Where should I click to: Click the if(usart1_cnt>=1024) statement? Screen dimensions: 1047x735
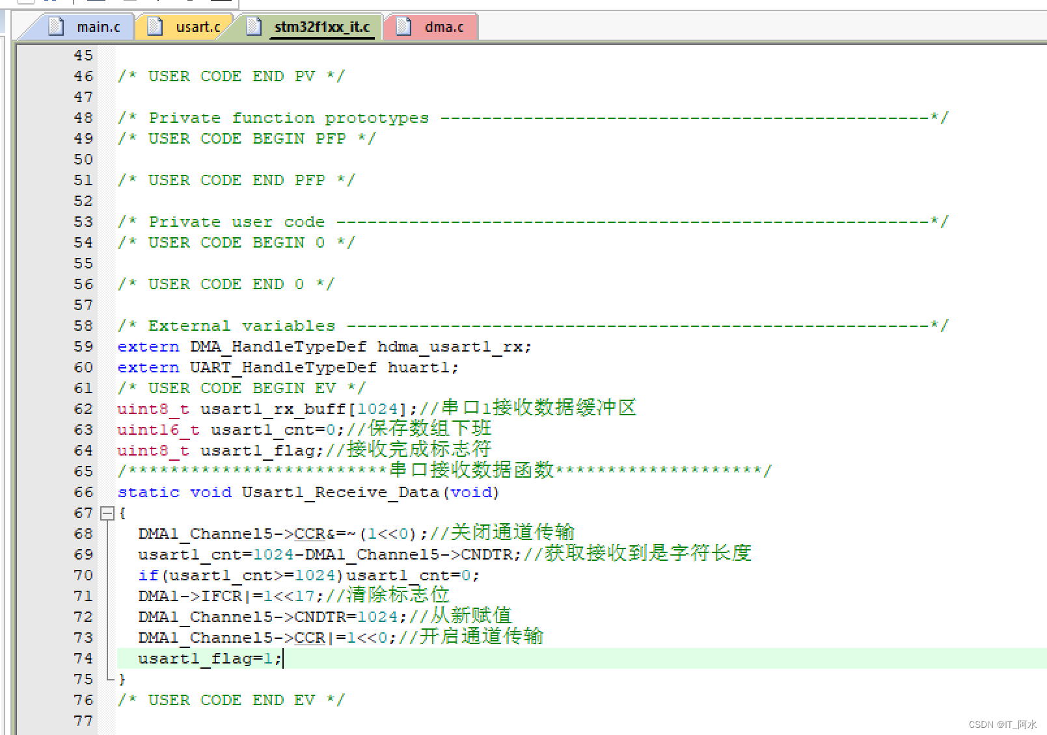pos(308,575)
